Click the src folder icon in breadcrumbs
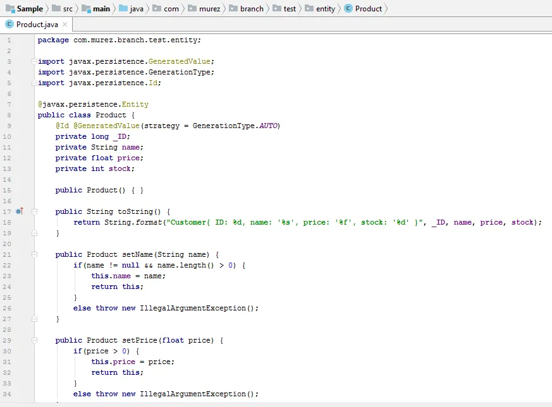This screenshot has width=552, height=407. pos(56,8)
